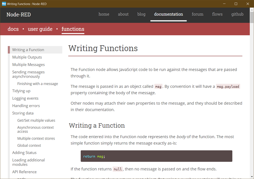Click the inline null code text
The image size is (254, 179).
coord(118,169)
